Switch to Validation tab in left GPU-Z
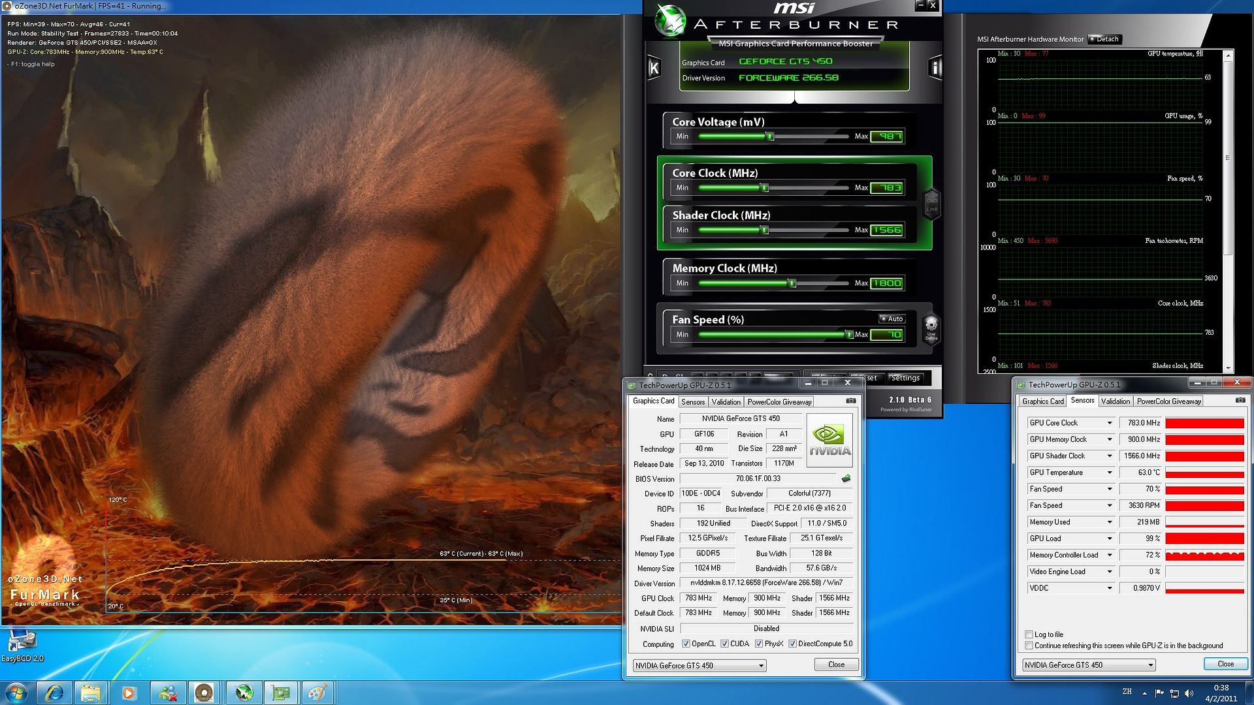This screenshot has width=1254, height=705. 726,402
